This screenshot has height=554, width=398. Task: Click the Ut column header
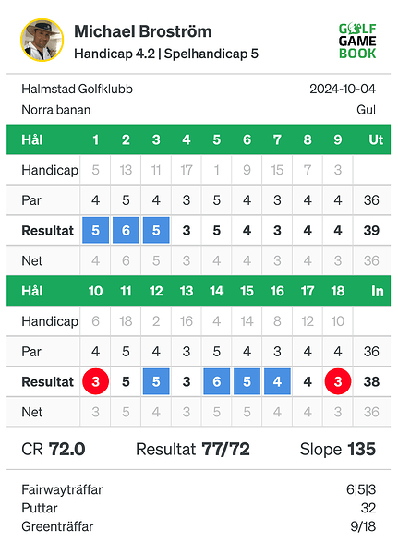coord(376,139)
